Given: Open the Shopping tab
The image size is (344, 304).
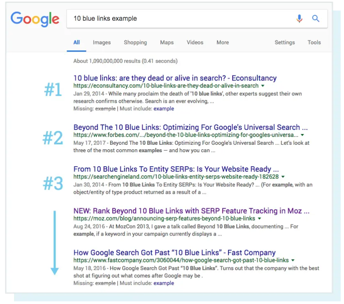Looking at the screenshot, I should point(135,42).
